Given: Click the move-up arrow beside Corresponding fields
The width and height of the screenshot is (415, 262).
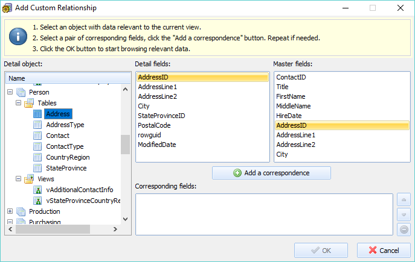Looking at the screenshot, I should pyautogui.click(x=404, y=200).
